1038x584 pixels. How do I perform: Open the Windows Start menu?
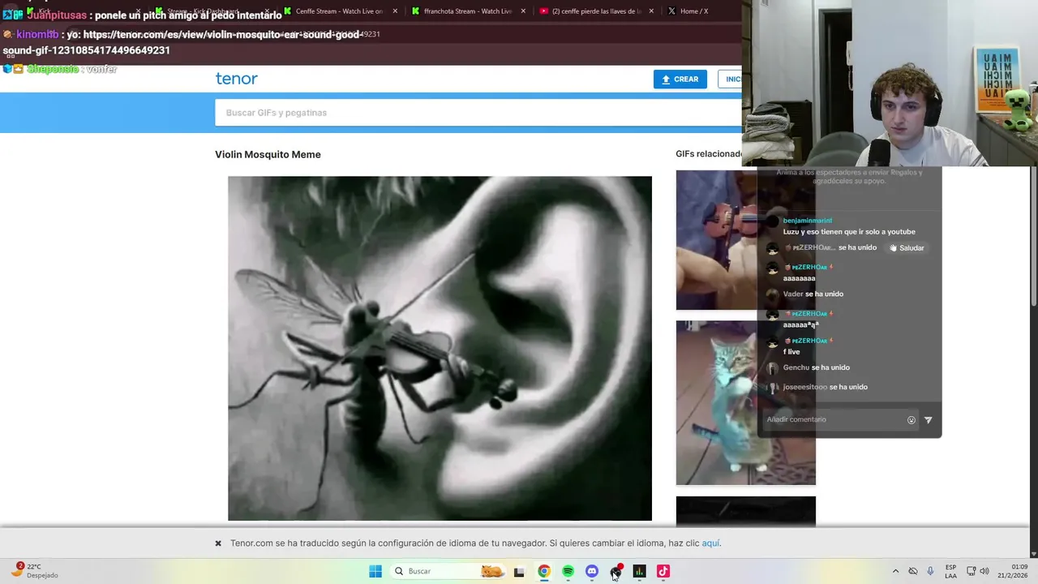[375, 571]
